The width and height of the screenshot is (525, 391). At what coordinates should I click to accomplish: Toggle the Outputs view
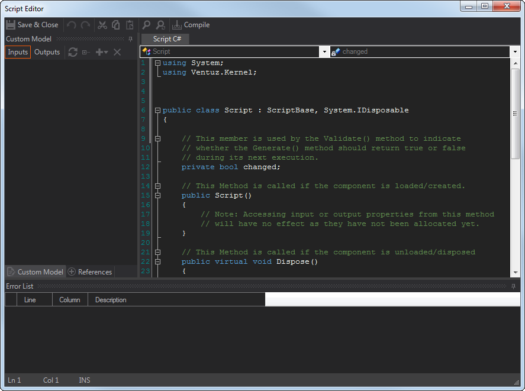tap(47, 52)
